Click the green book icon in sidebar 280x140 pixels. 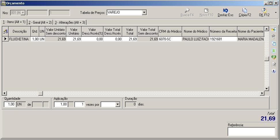click(x=274, y=50)
